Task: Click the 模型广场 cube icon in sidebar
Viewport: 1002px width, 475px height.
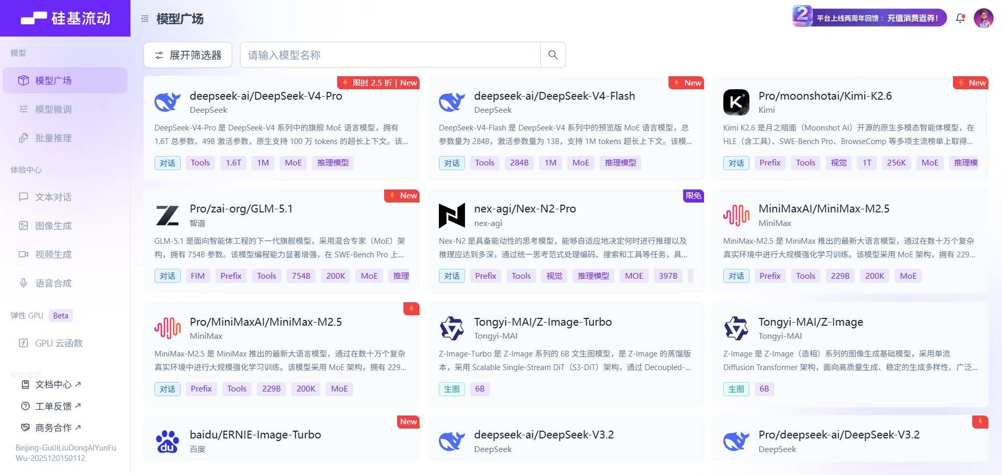Action: pyautogui.click(x=23, y=80)
